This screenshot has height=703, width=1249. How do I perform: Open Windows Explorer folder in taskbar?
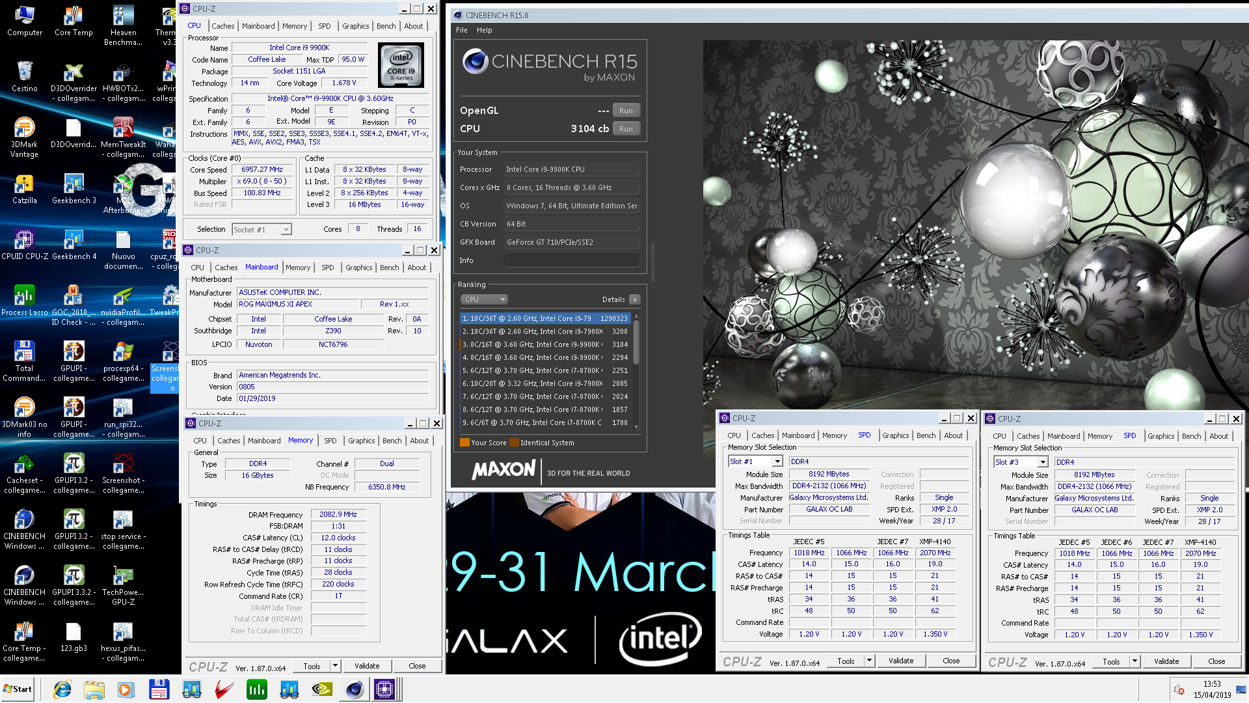(x=94, y=689)
